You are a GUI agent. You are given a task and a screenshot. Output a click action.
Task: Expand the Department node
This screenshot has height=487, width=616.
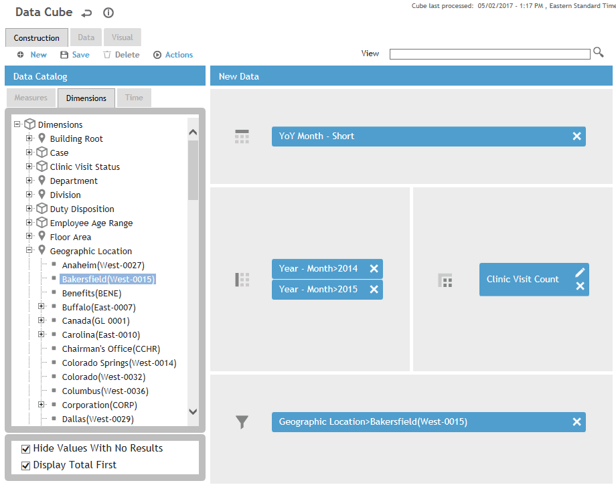(29, 181)
